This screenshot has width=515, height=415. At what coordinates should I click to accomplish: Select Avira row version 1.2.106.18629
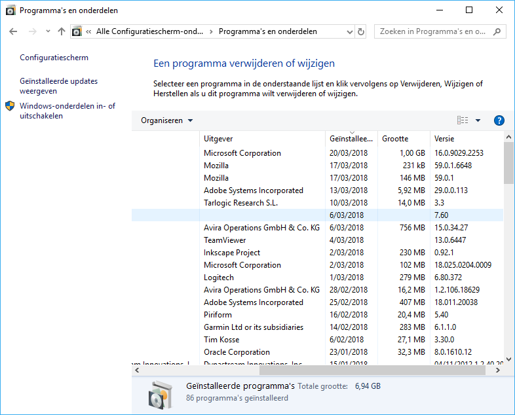tap(317, 290)
